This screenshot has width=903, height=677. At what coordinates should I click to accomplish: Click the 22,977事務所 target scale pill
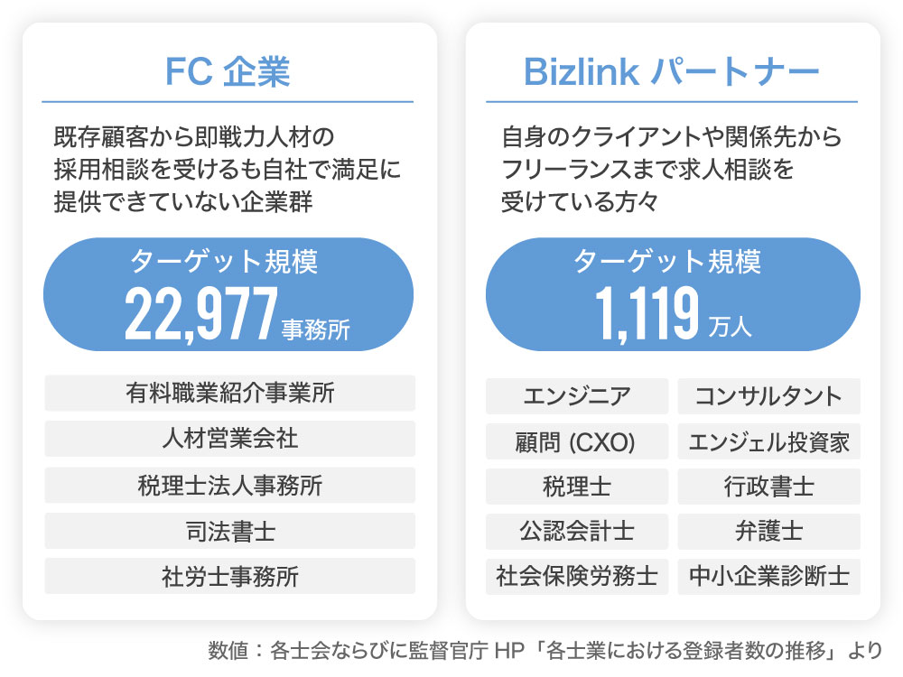(x=228, y=294)
